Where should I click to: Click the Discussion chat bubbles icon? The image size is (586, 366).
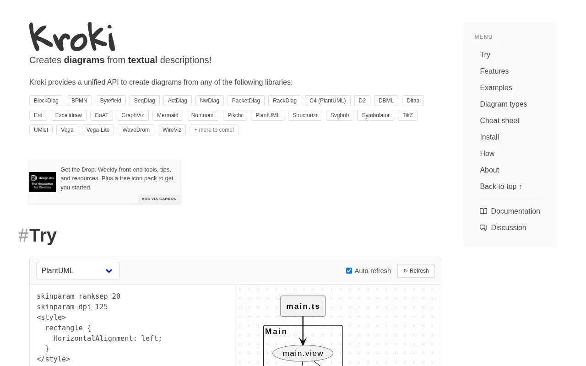tap(483, 227)
